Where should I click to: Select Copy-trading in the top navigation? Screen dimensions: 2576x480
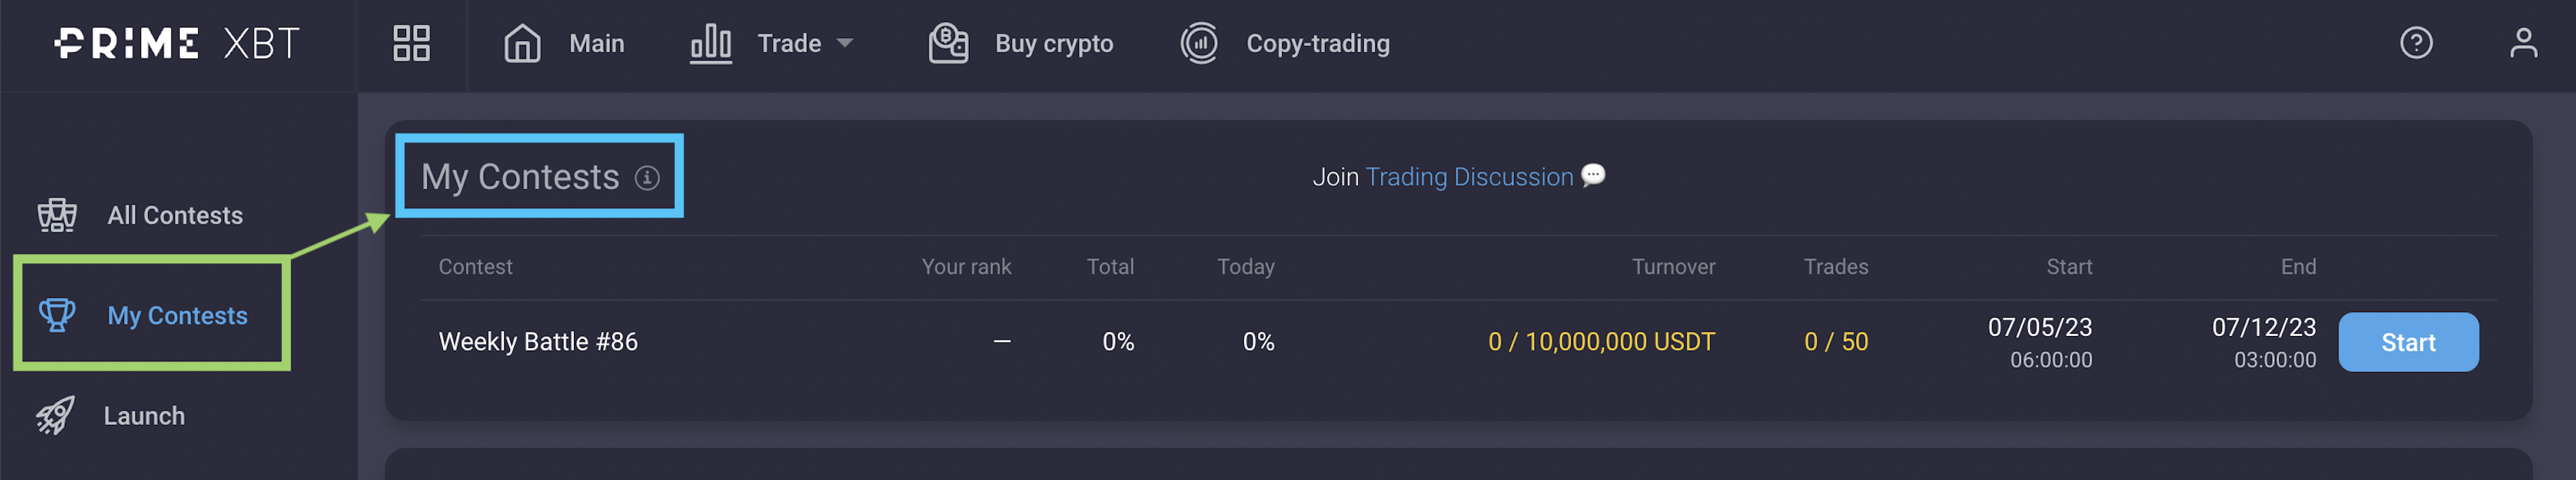(1317, 43)
